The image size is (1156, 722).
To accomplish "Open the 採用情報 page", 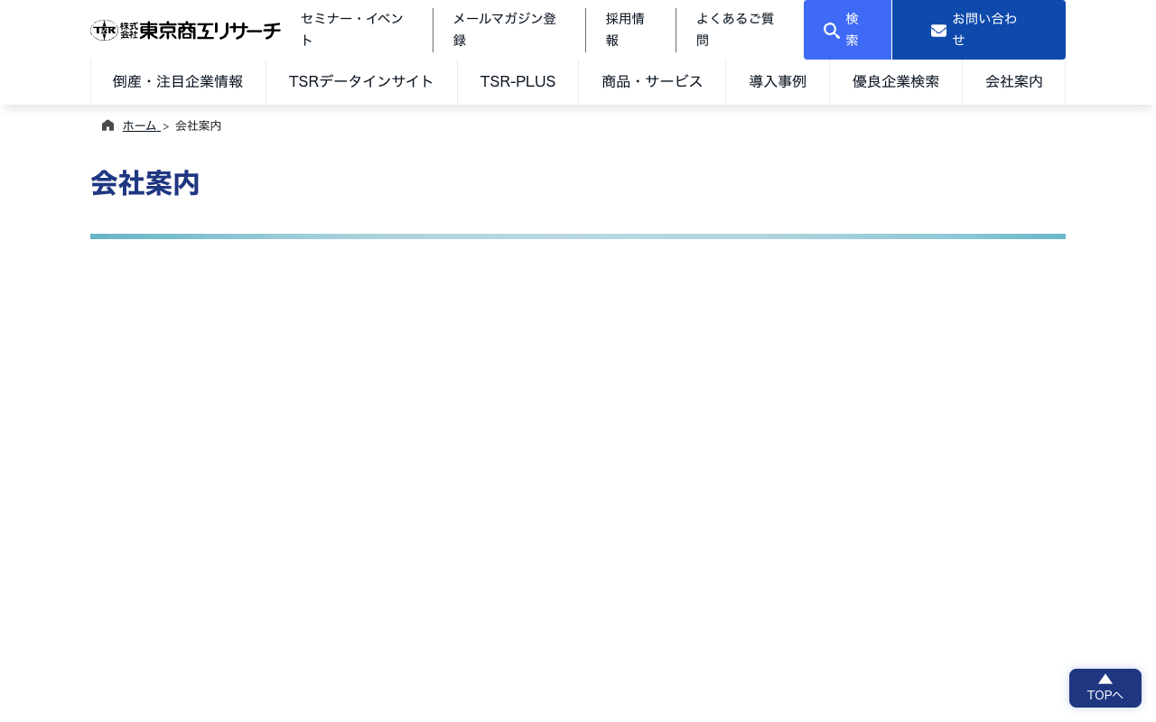I will 625,29.
